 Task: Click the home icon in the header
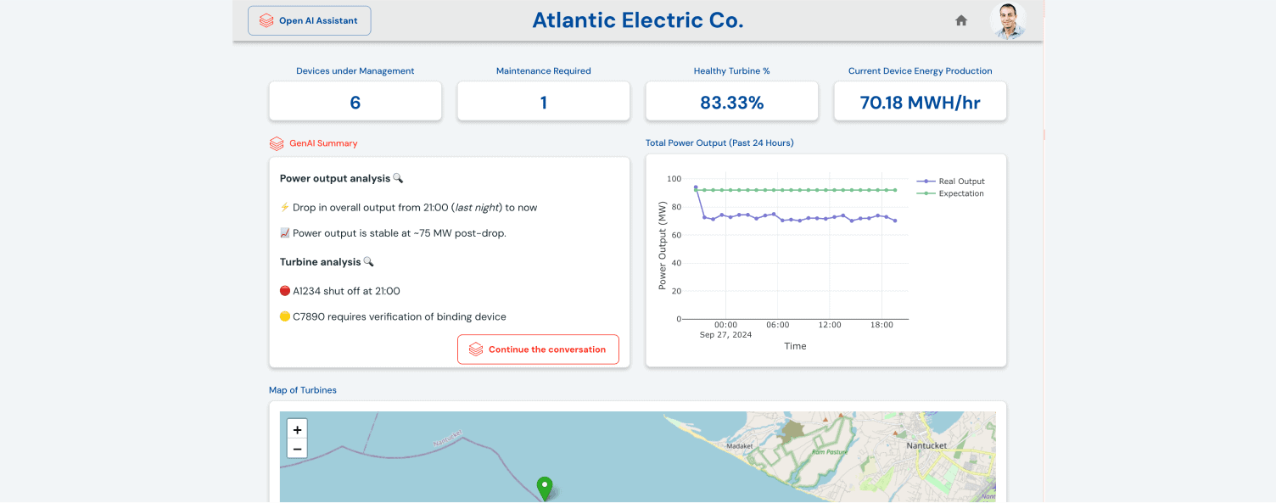click(x=960, y=20)
